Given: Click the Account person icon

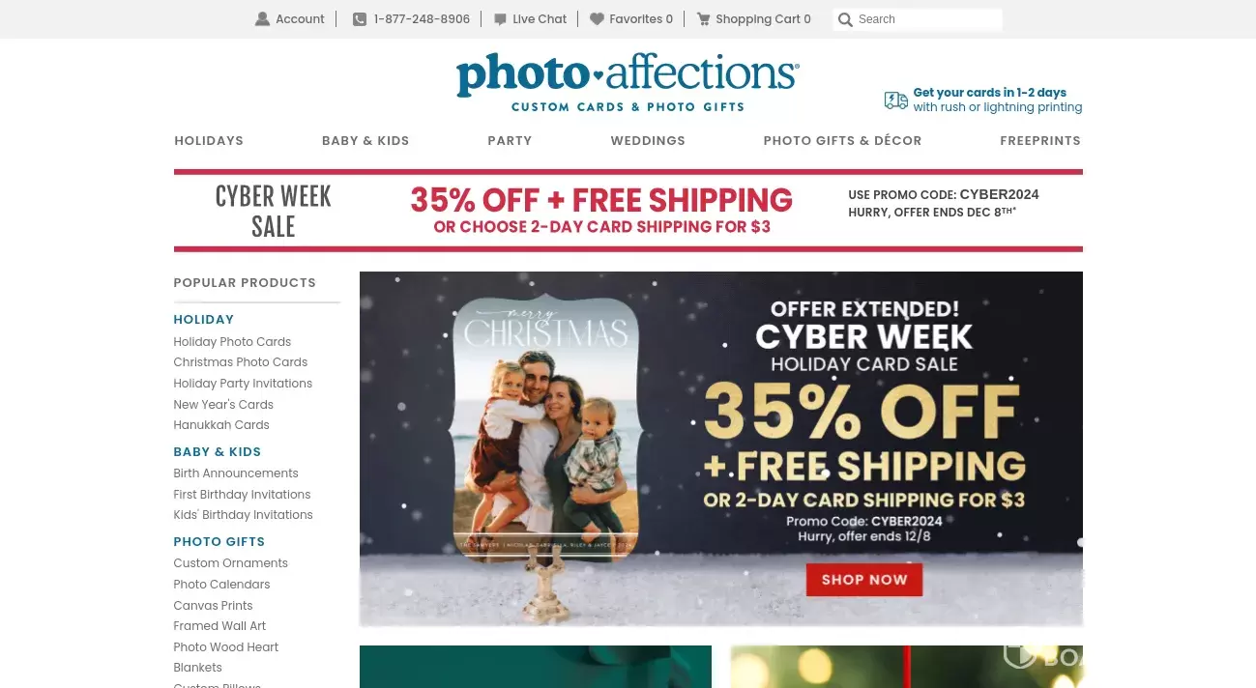Looking at the screenshot, I should [262, 19].
